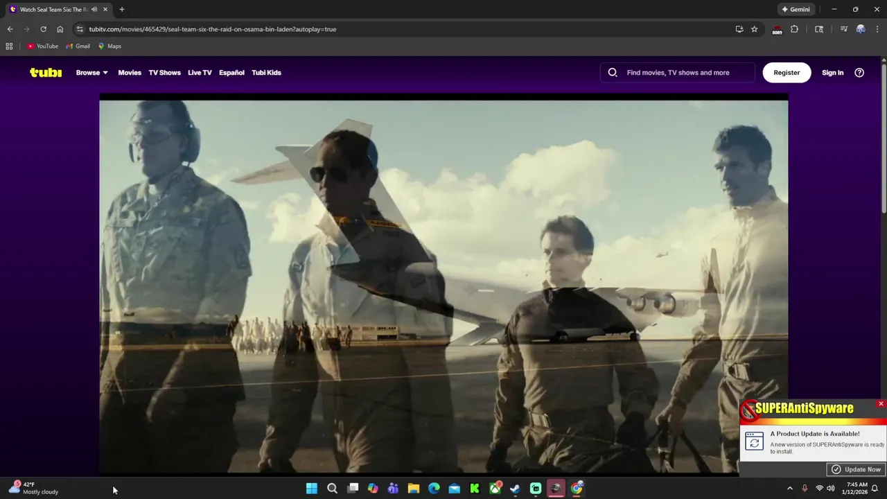
Task: Open the Gmail bookmark
Action: tap(78, 46)
